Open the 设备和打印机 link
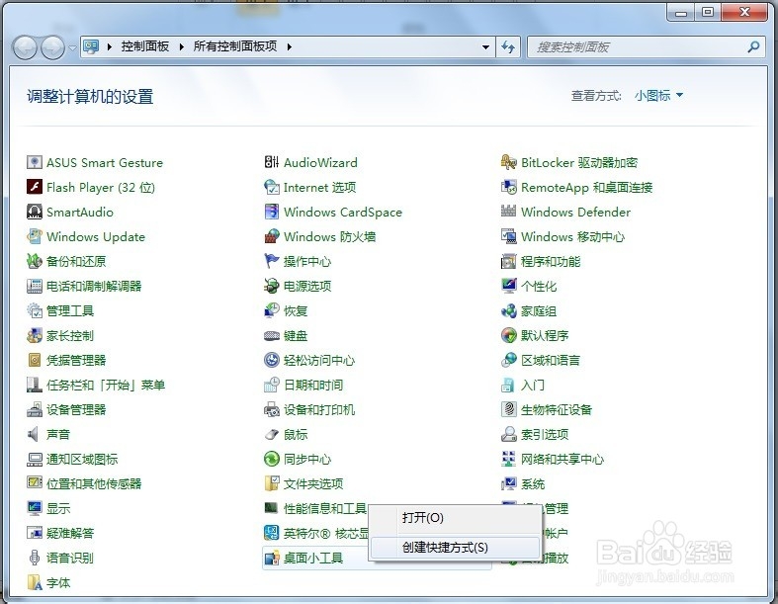This screenshot has width=778, height=604. (319, 410)
